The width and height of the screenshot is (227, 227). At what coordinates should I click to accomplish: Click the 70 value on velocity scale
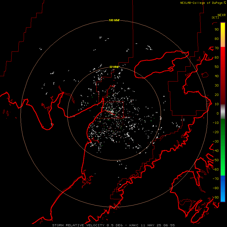217,48
